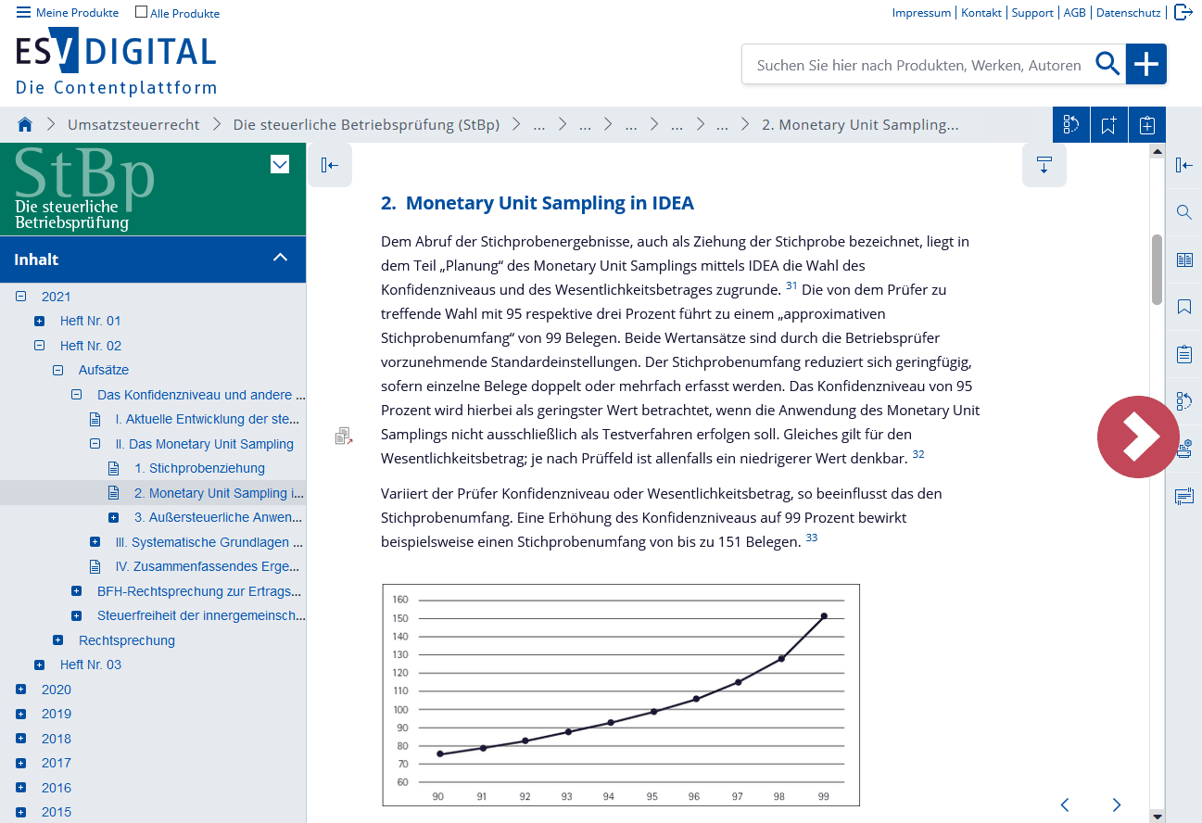Open IV. Zusammenfassendes Erge... entry
Screen dimensions: 1202x823
click(x=207, y=566)
